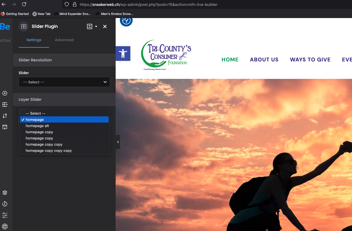The width and height of the screenshot is (352, 231).
Task: Click the ABOUT US navigation link
Action: coord(264,60)
